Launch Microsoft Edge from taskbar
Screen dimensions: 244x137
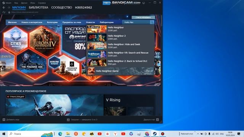click(x=60, y=134)
